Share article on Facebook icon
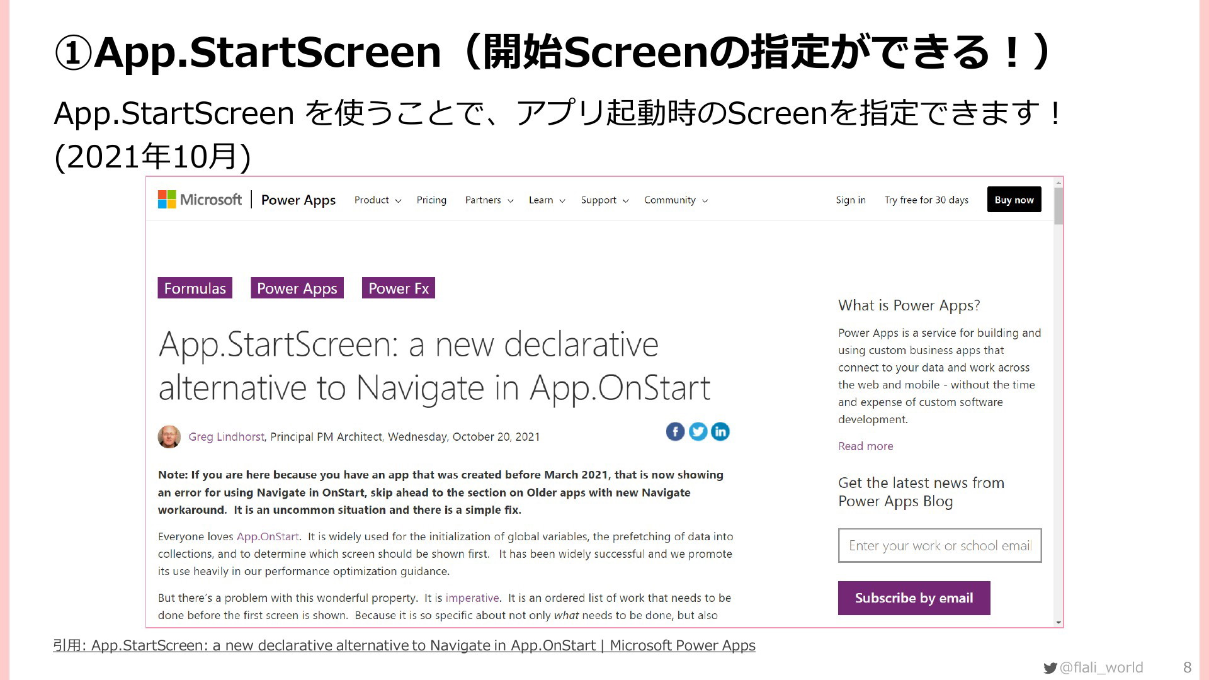This screenshot has height=680, width=1209. (x=675, y=431)
